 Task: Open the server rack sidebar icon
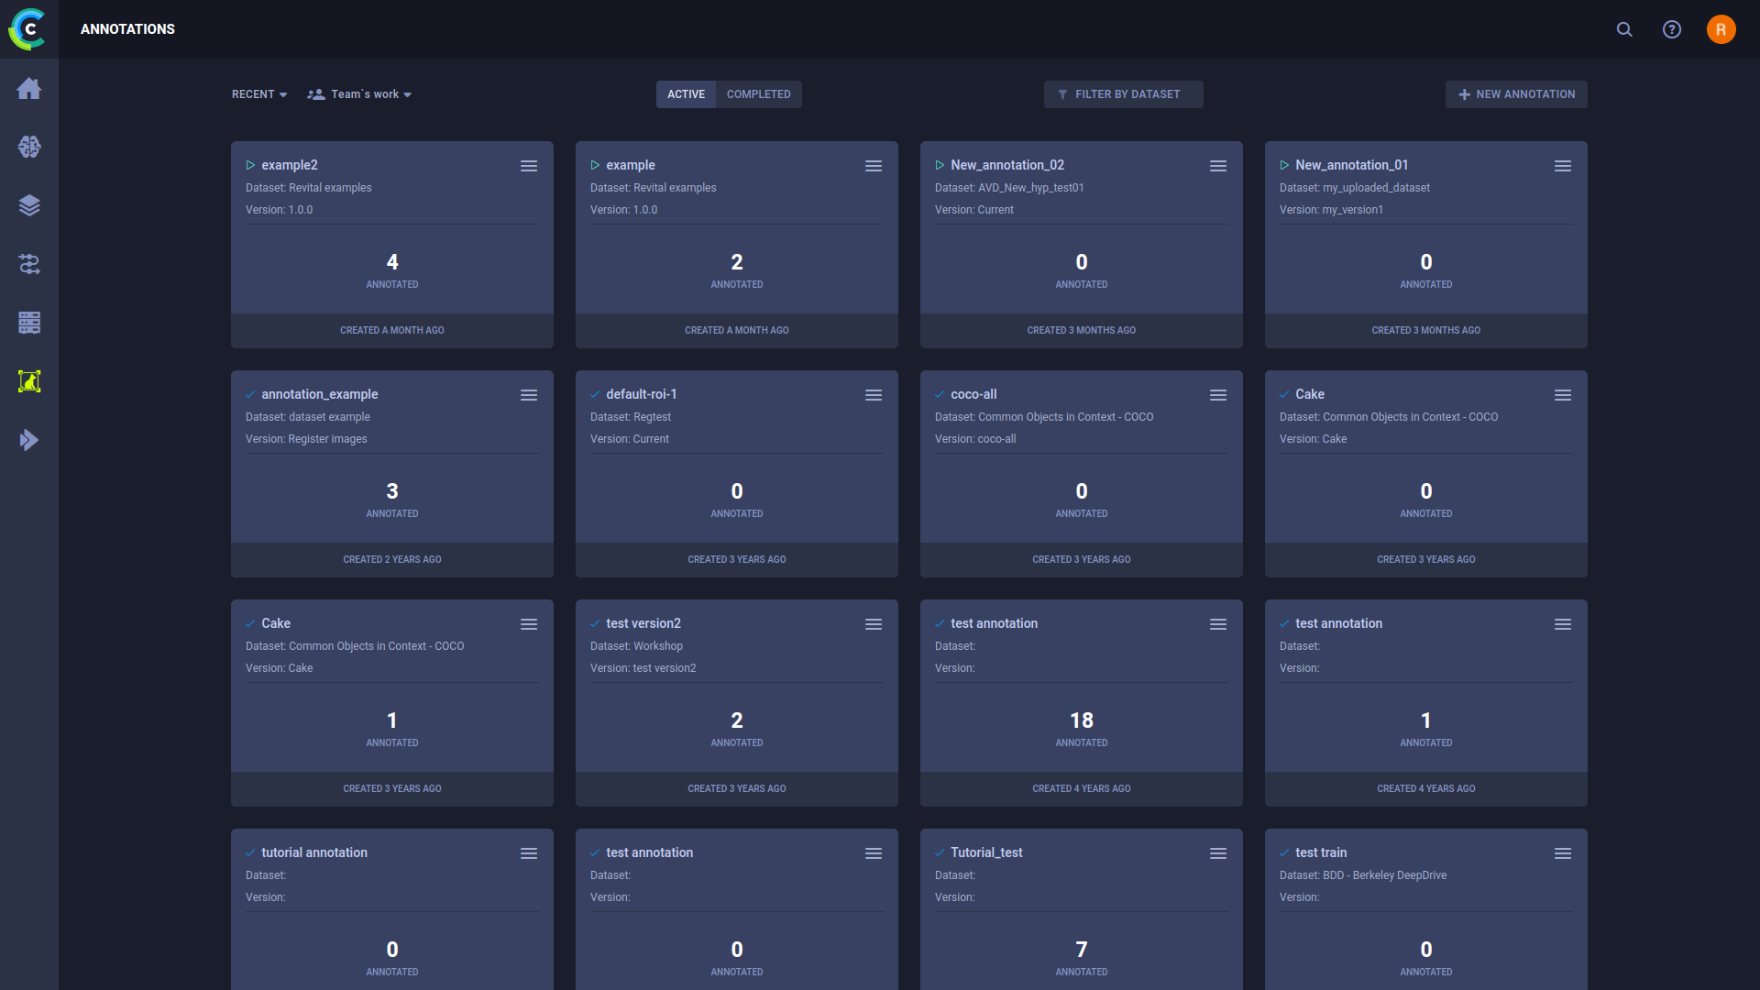point(29,323)
